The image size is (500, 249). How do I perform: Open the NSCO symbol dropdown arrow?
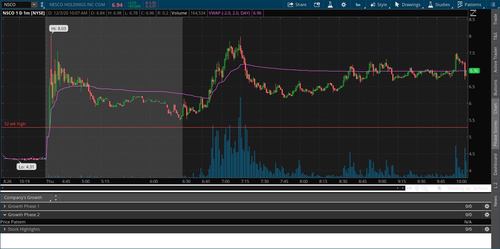(x=34, y=5)
